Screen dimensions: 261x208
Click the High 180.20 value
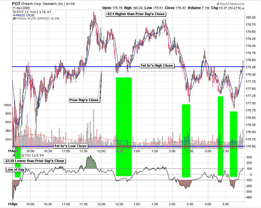[x=134, y=8]
